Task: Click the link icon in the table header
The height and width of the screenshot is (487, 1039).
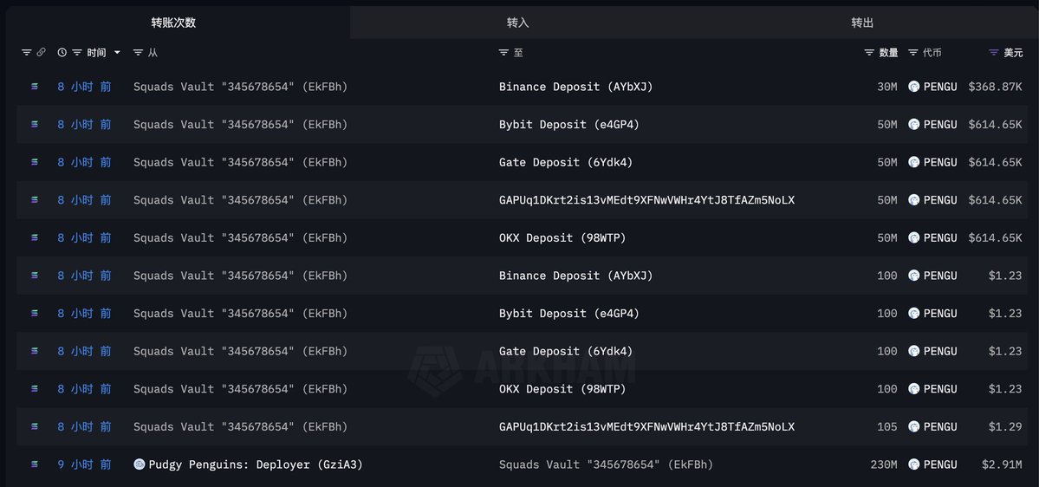Action: [x=41, y=53]
